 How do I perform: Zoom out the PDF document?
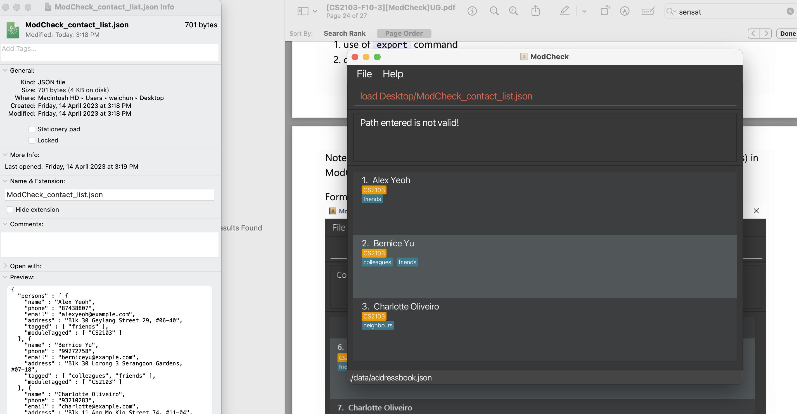494,11
